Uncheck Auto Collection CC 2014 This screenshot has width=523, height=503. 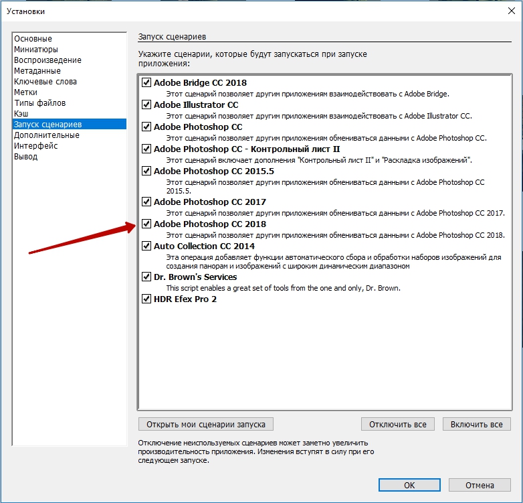click(146, 246)
